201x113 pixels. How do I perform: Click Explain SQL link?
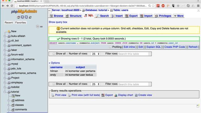[154, 47]
